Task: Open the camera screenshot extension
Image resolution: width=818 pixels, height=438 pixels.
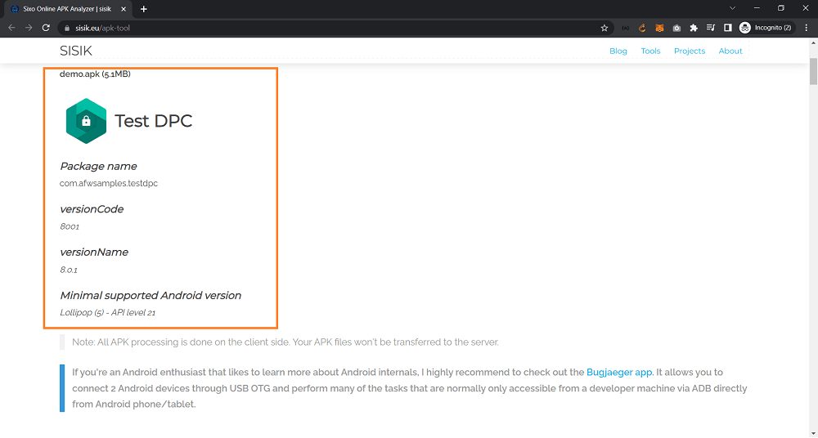Action: pyautogui.click(x=676, y=28)
